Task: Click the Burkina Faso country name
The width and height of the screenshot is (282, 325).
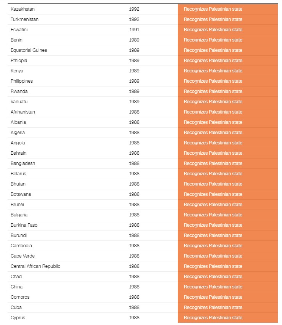Action: pyautogui.click(x=24, y=225)
